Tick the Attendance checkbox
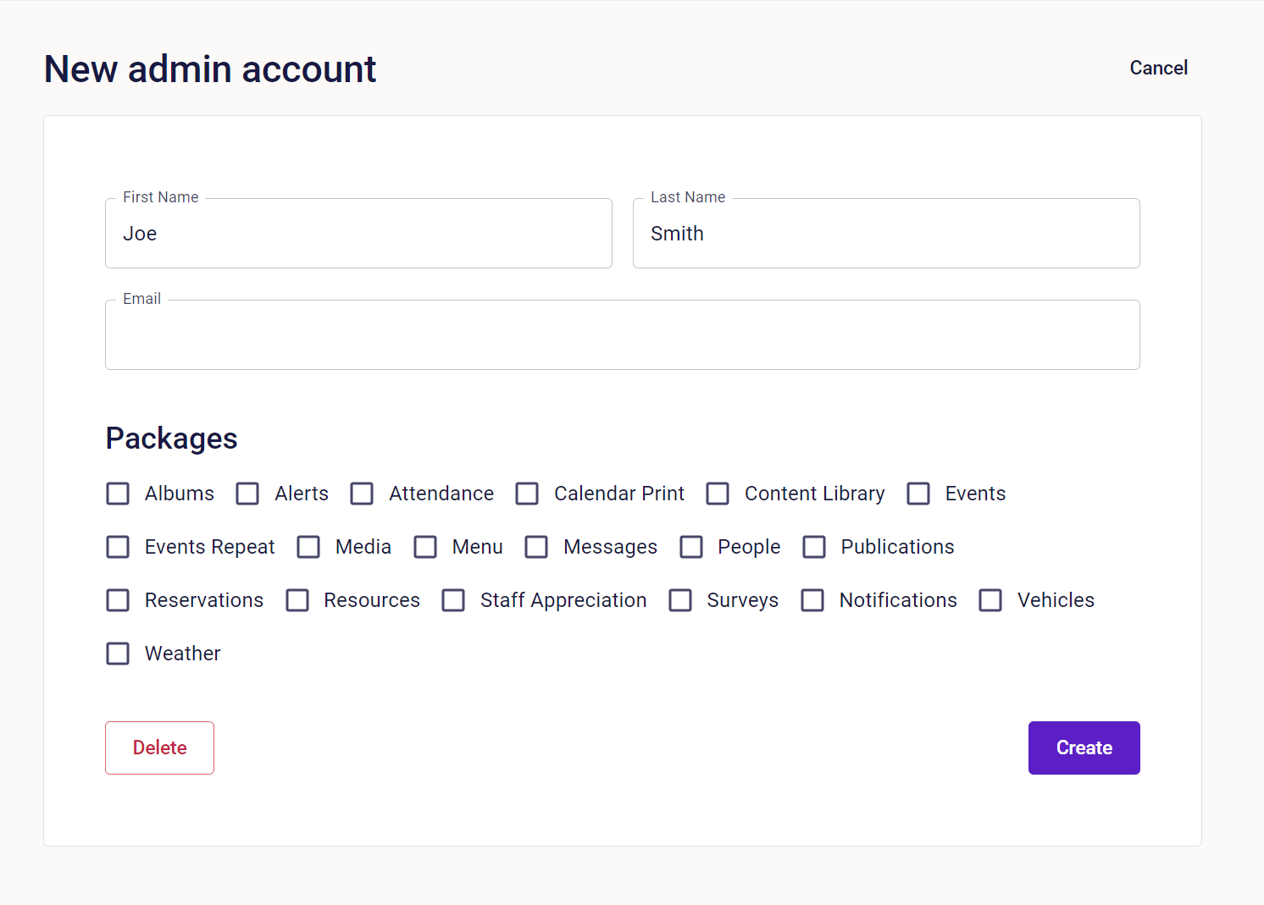 click(x=362, y=494)
